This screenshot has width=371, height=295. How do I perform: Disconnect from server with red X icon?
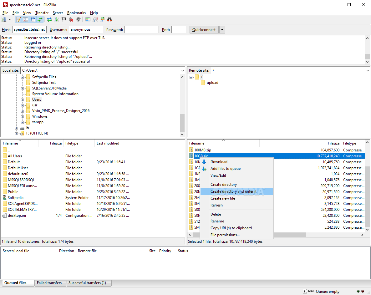click(x=71, y=20)
